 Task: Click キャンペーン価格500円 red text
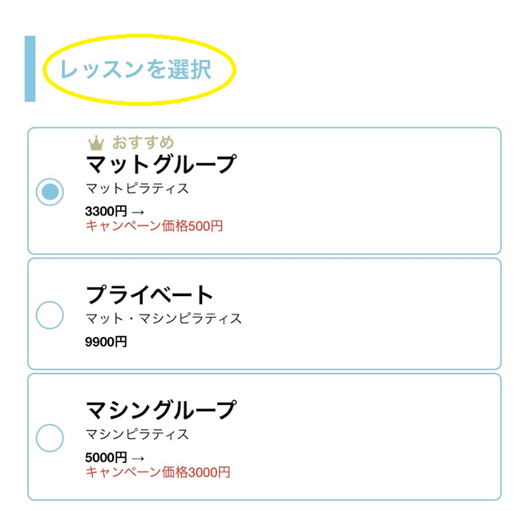pos(154,226)
